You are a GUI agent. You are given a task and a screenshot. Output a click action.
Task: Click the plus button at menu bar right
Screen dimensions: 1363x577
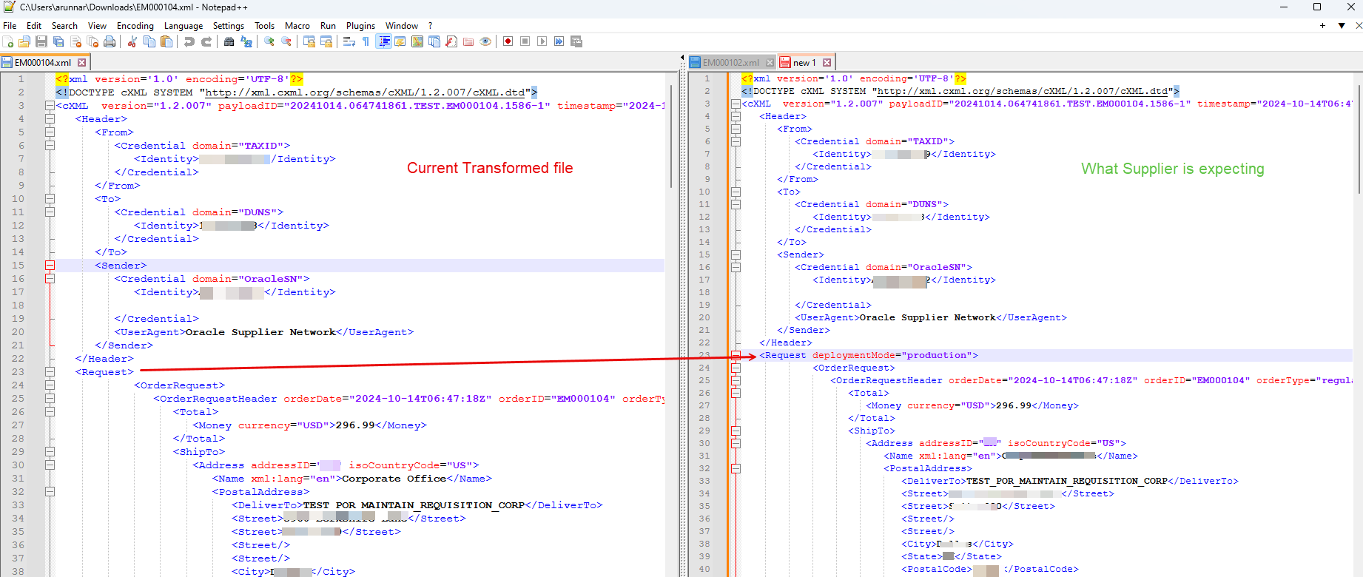click(x=1322, y=25)
